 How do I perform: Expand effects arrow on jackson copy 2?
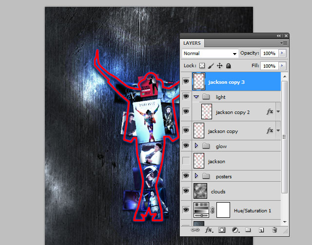278,112
